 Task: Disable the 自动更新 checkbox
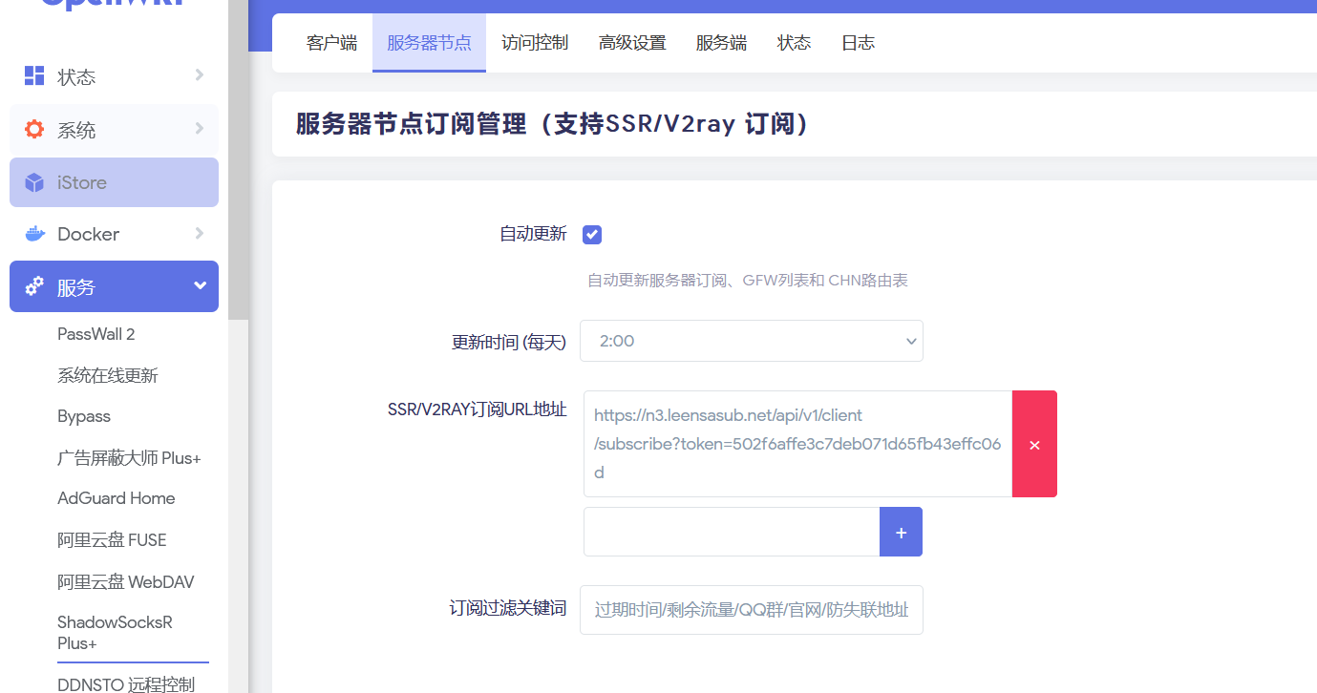click(x=592, y=234)
